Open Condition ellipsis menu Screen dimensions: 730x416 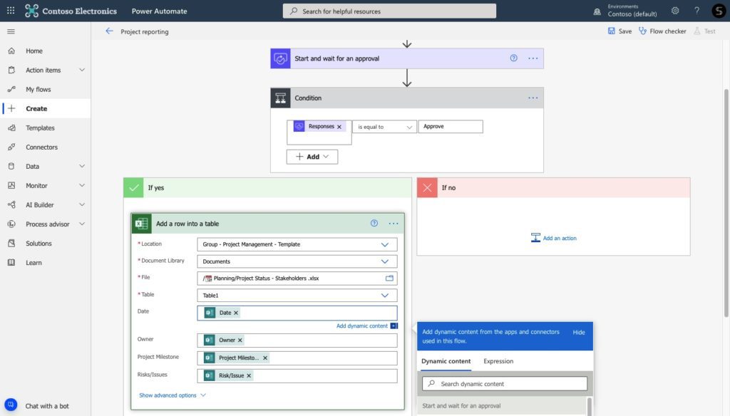[533, 98]
